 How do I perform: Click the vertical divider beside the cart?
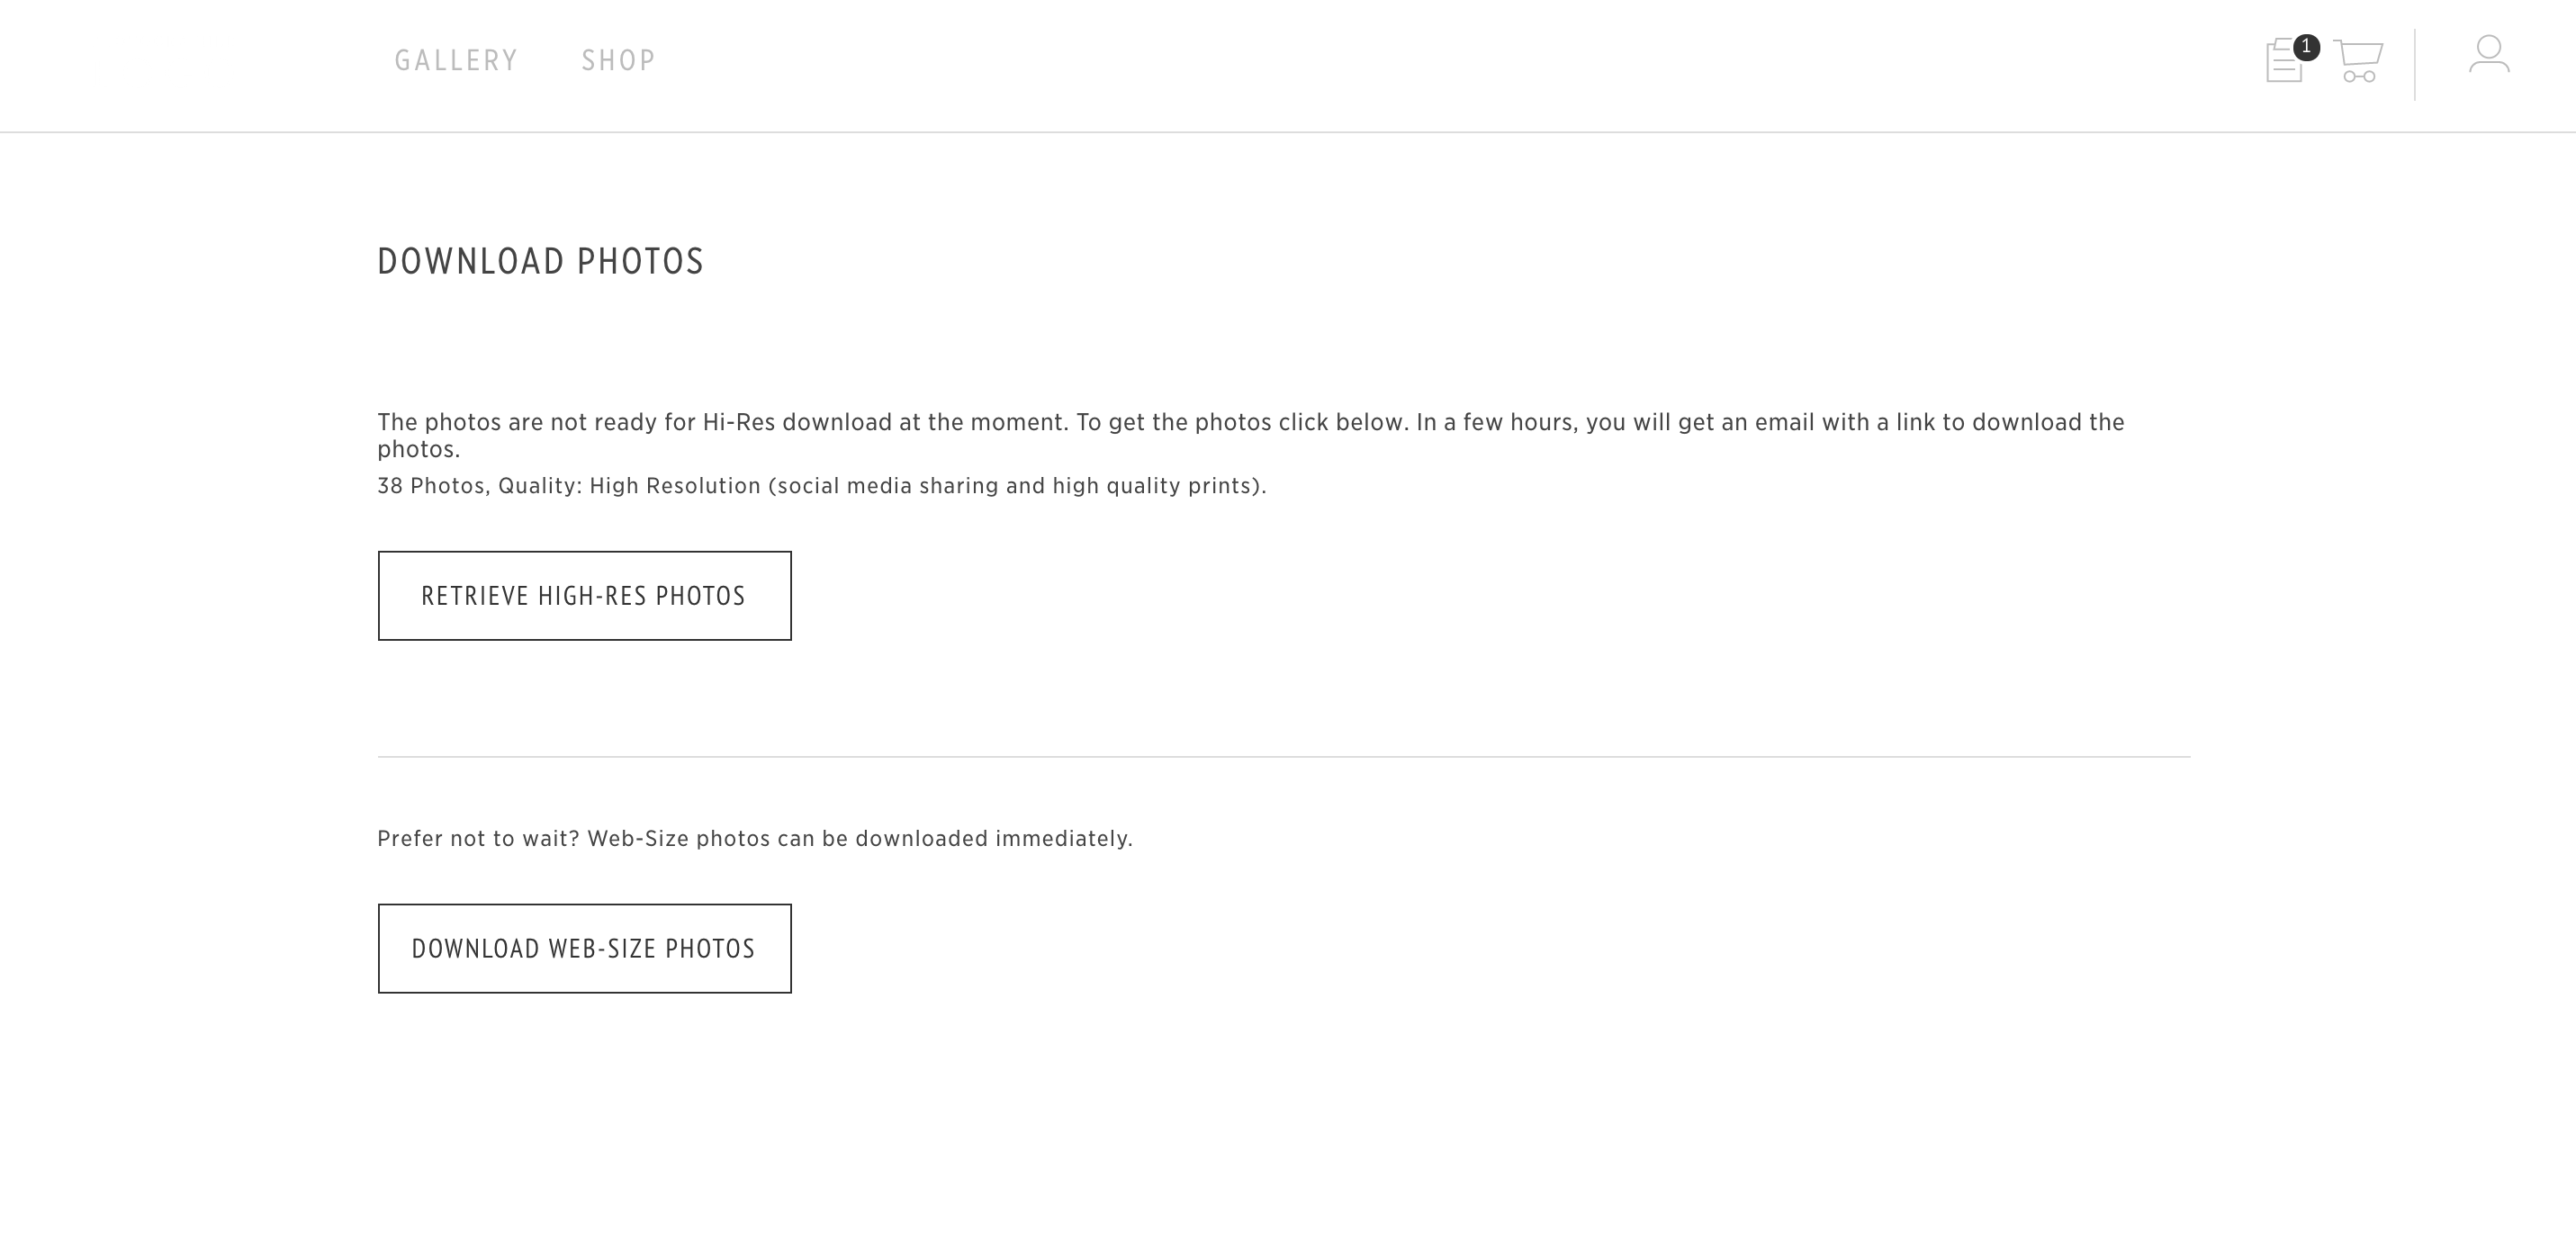point(2415,65)
